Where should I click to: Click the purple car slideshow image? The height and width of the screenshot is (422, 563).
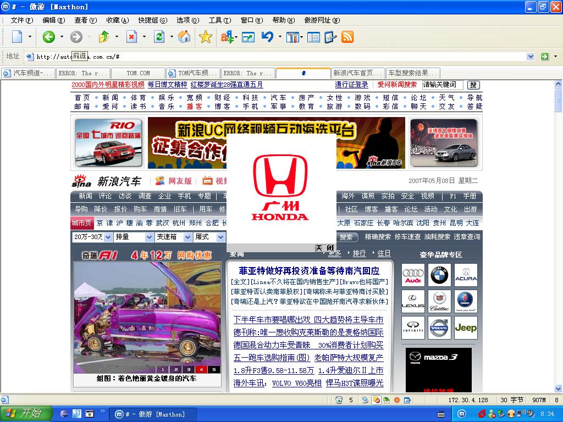147,318
